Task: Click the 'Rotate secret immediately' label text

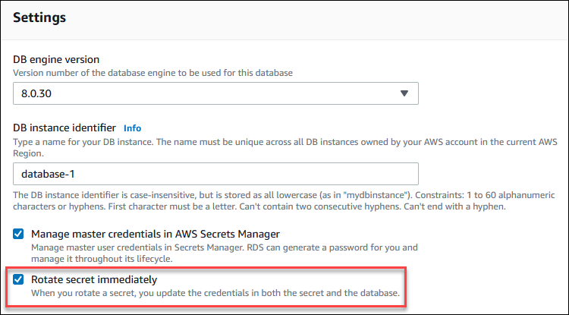Action: click(x=94, y=279)
